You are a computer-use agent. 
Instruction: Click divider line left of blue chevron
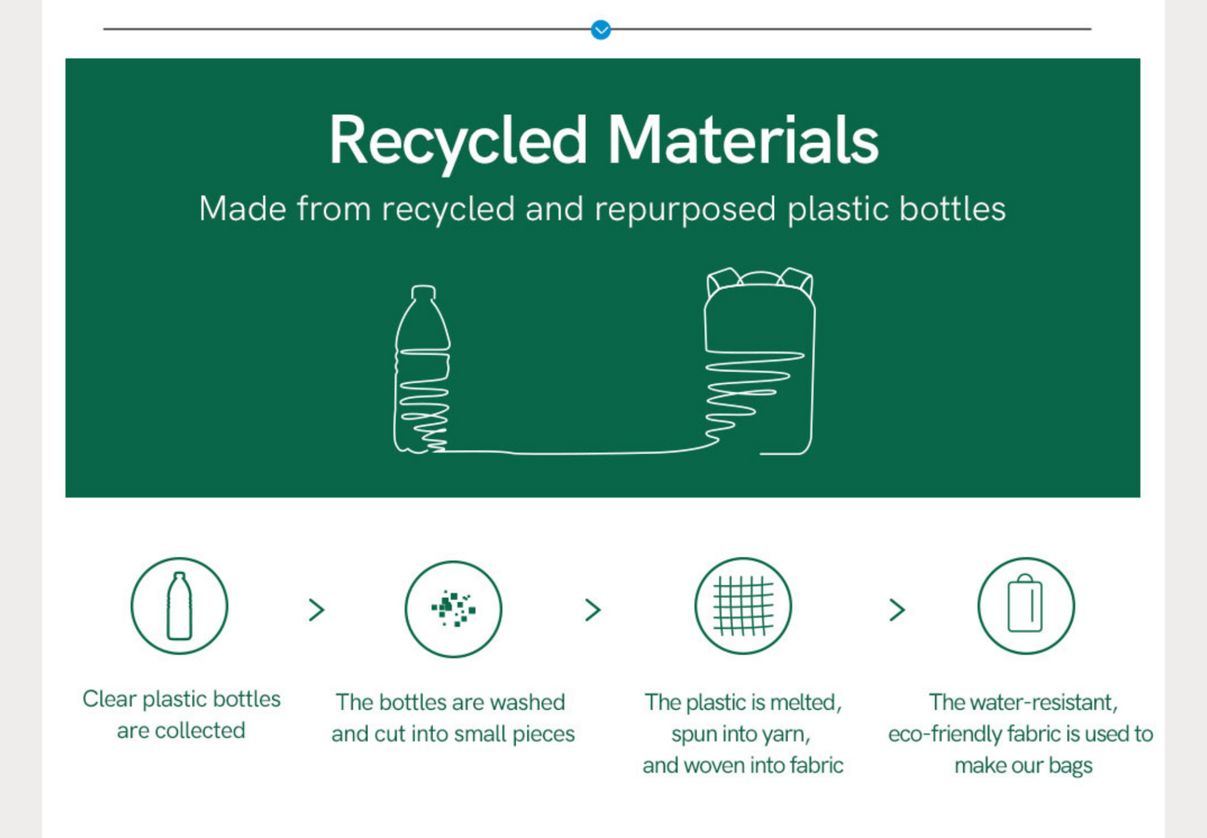click(346, 29)
